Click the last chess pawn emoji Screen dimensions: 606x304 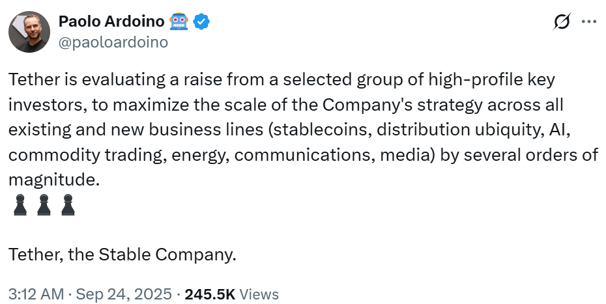(x=67, y=205)
